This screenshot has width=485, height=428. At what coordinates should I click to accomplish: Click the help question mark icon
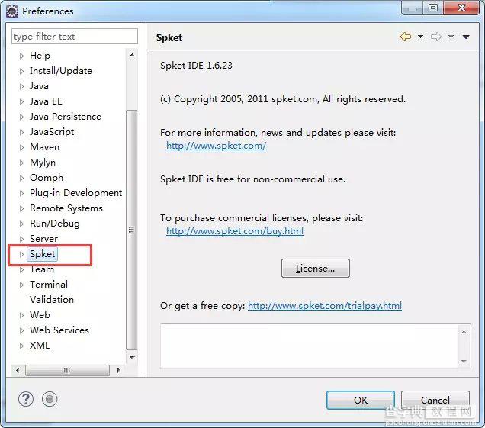point(26,399)
